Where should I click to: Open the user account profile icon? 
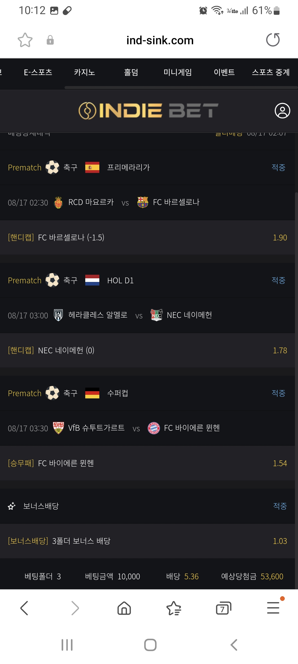tap(282, 111)
